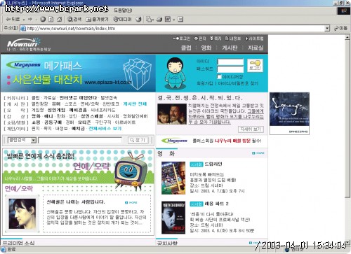Screen dimensions: 351x254
Task: Open the 게시판 전체 link
Action: pyautogui.click(x=135, y=104)
